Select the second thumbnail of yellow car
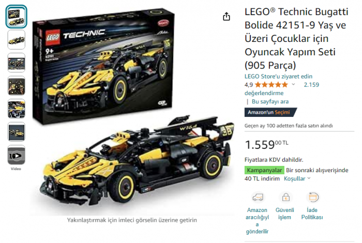This screenshot has width=362, height=243. [16, 40]
